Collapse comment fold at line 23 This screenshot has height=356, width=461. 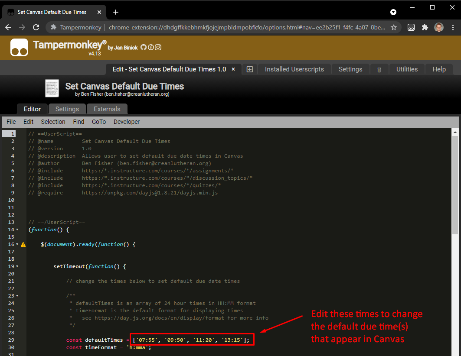[17, 296]
